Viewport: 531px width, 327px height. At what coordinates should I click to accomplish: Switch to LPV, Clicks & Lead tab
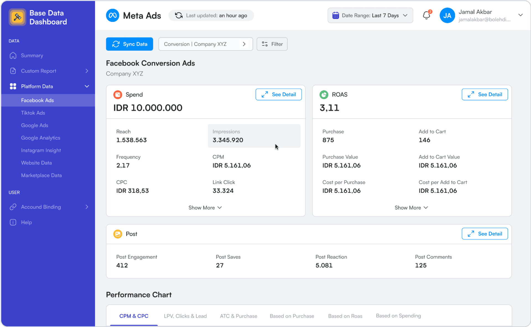click(185, 316)
